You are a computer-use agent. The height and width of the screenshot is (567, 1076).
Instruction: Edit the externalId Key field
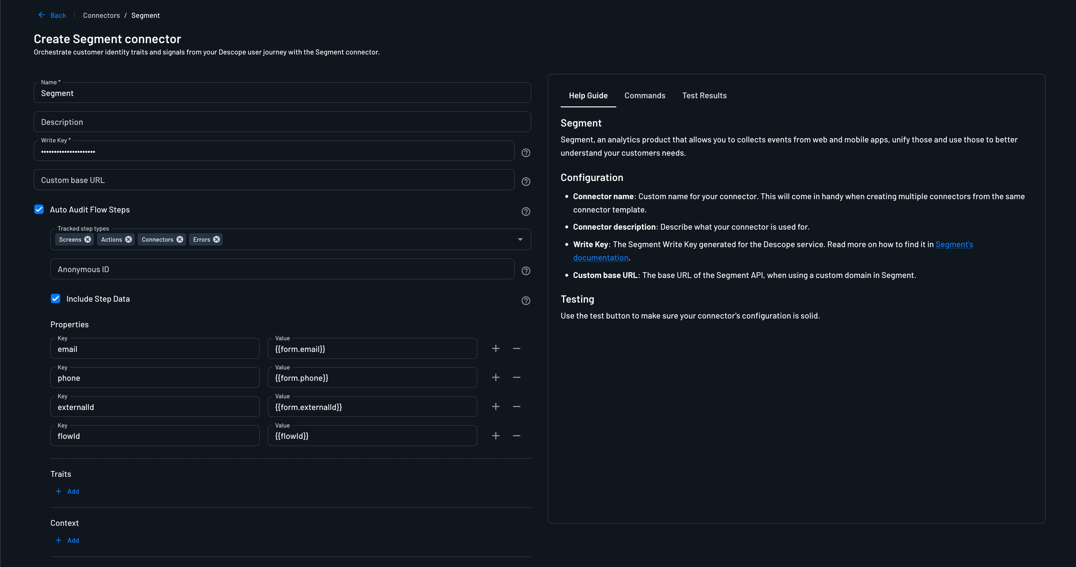click(x=155, y=406)
